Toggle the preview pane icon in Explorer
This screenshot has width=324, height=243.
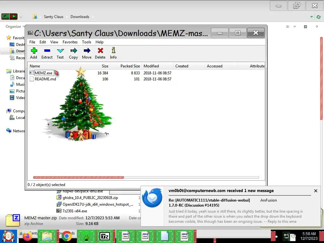click(x=305, y=27)
